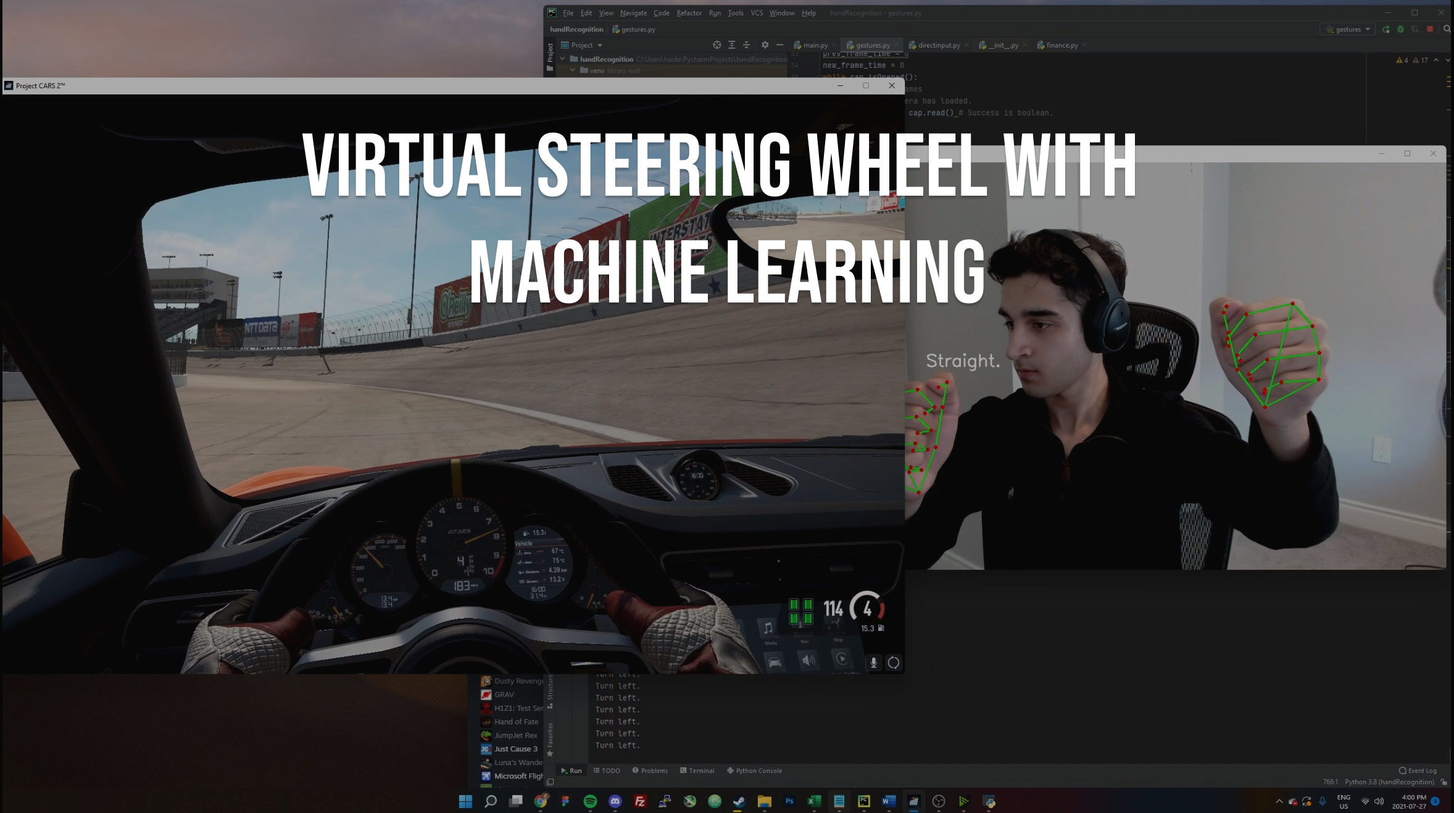Show hidden system tray icons
The height and width of the screenshot is (813, 1454).
1279,801
